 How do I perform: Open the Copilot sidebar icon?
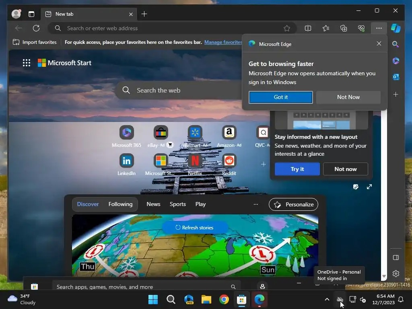coord(396,28)
